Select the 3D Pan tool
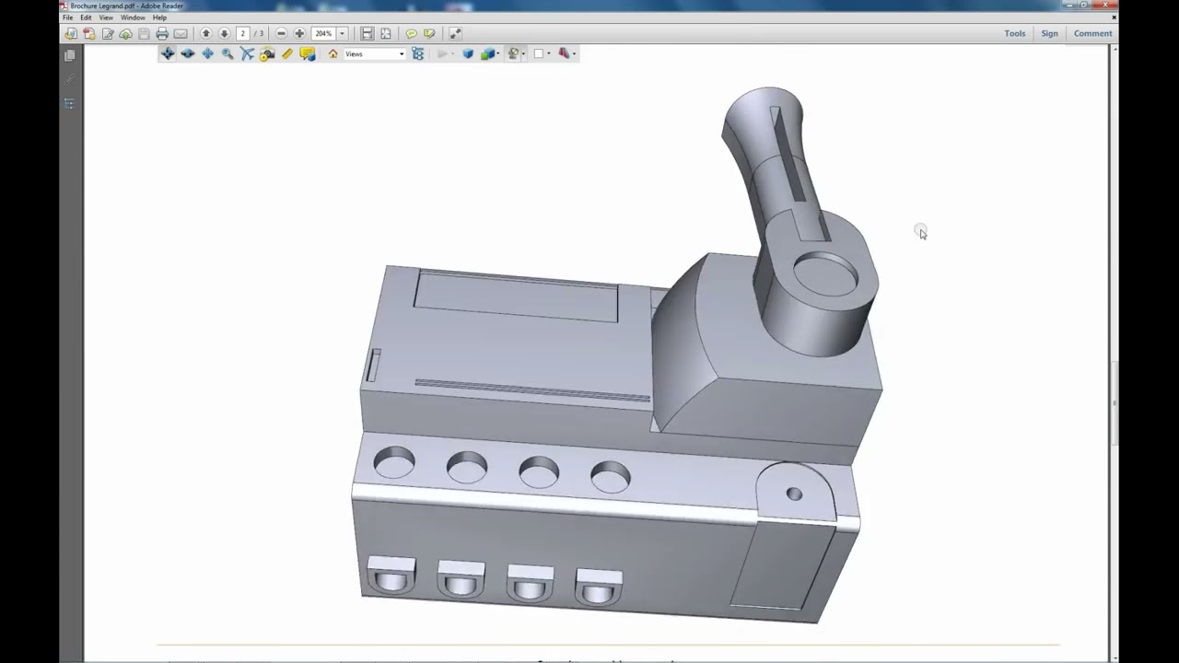 coord(207,53)
